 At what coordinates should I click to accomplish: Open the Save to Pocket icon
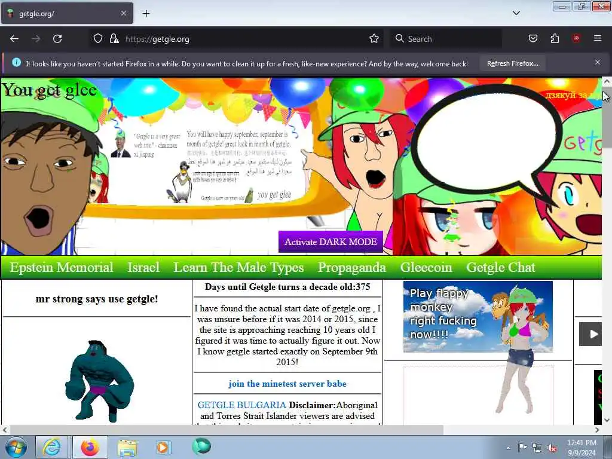pos(533,39)
